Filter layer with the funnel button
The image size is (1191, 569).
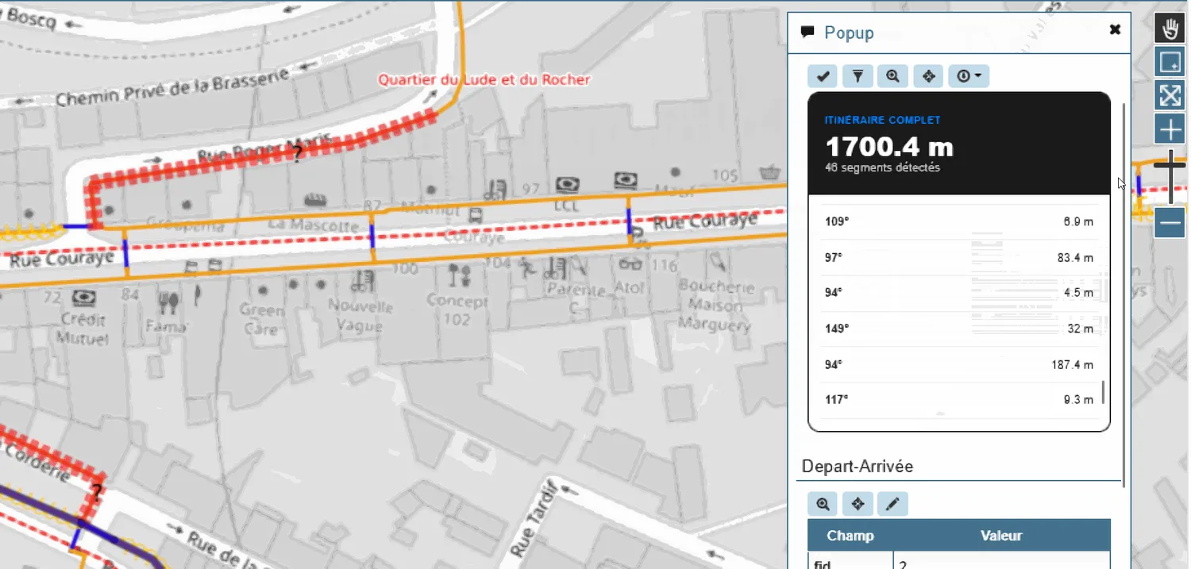(858, 76)
